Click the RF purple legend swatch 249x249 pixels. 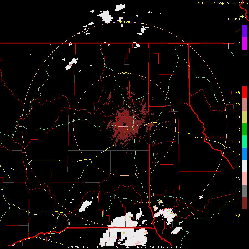(244, 31)
